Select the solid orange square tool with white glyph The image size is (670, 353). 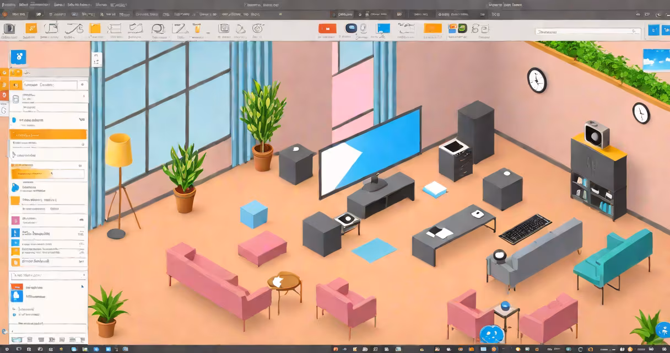31,28
